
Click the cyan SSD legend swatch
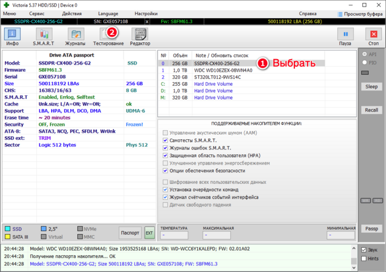click(x=7, y=229)
